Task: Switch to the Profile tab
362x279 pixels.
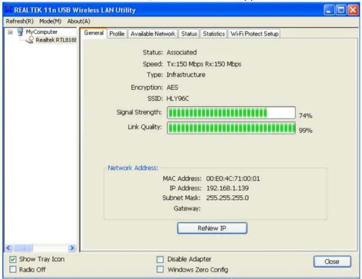Action: 117,34
